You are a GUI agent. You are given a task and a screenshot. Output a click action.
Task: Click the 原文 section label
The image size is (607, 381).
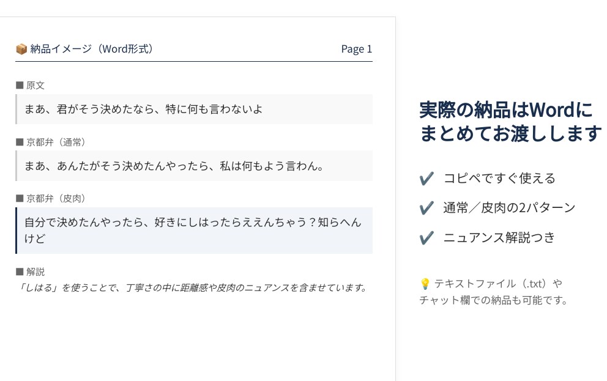35,85
